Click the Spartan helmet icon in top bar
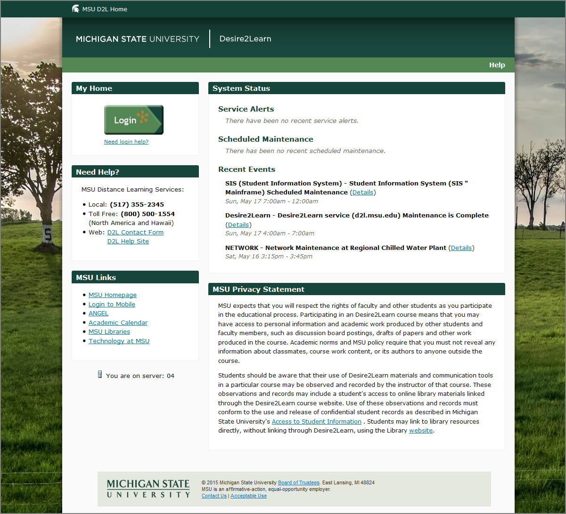Screen dimensions: 566x514 click(75, 8)
